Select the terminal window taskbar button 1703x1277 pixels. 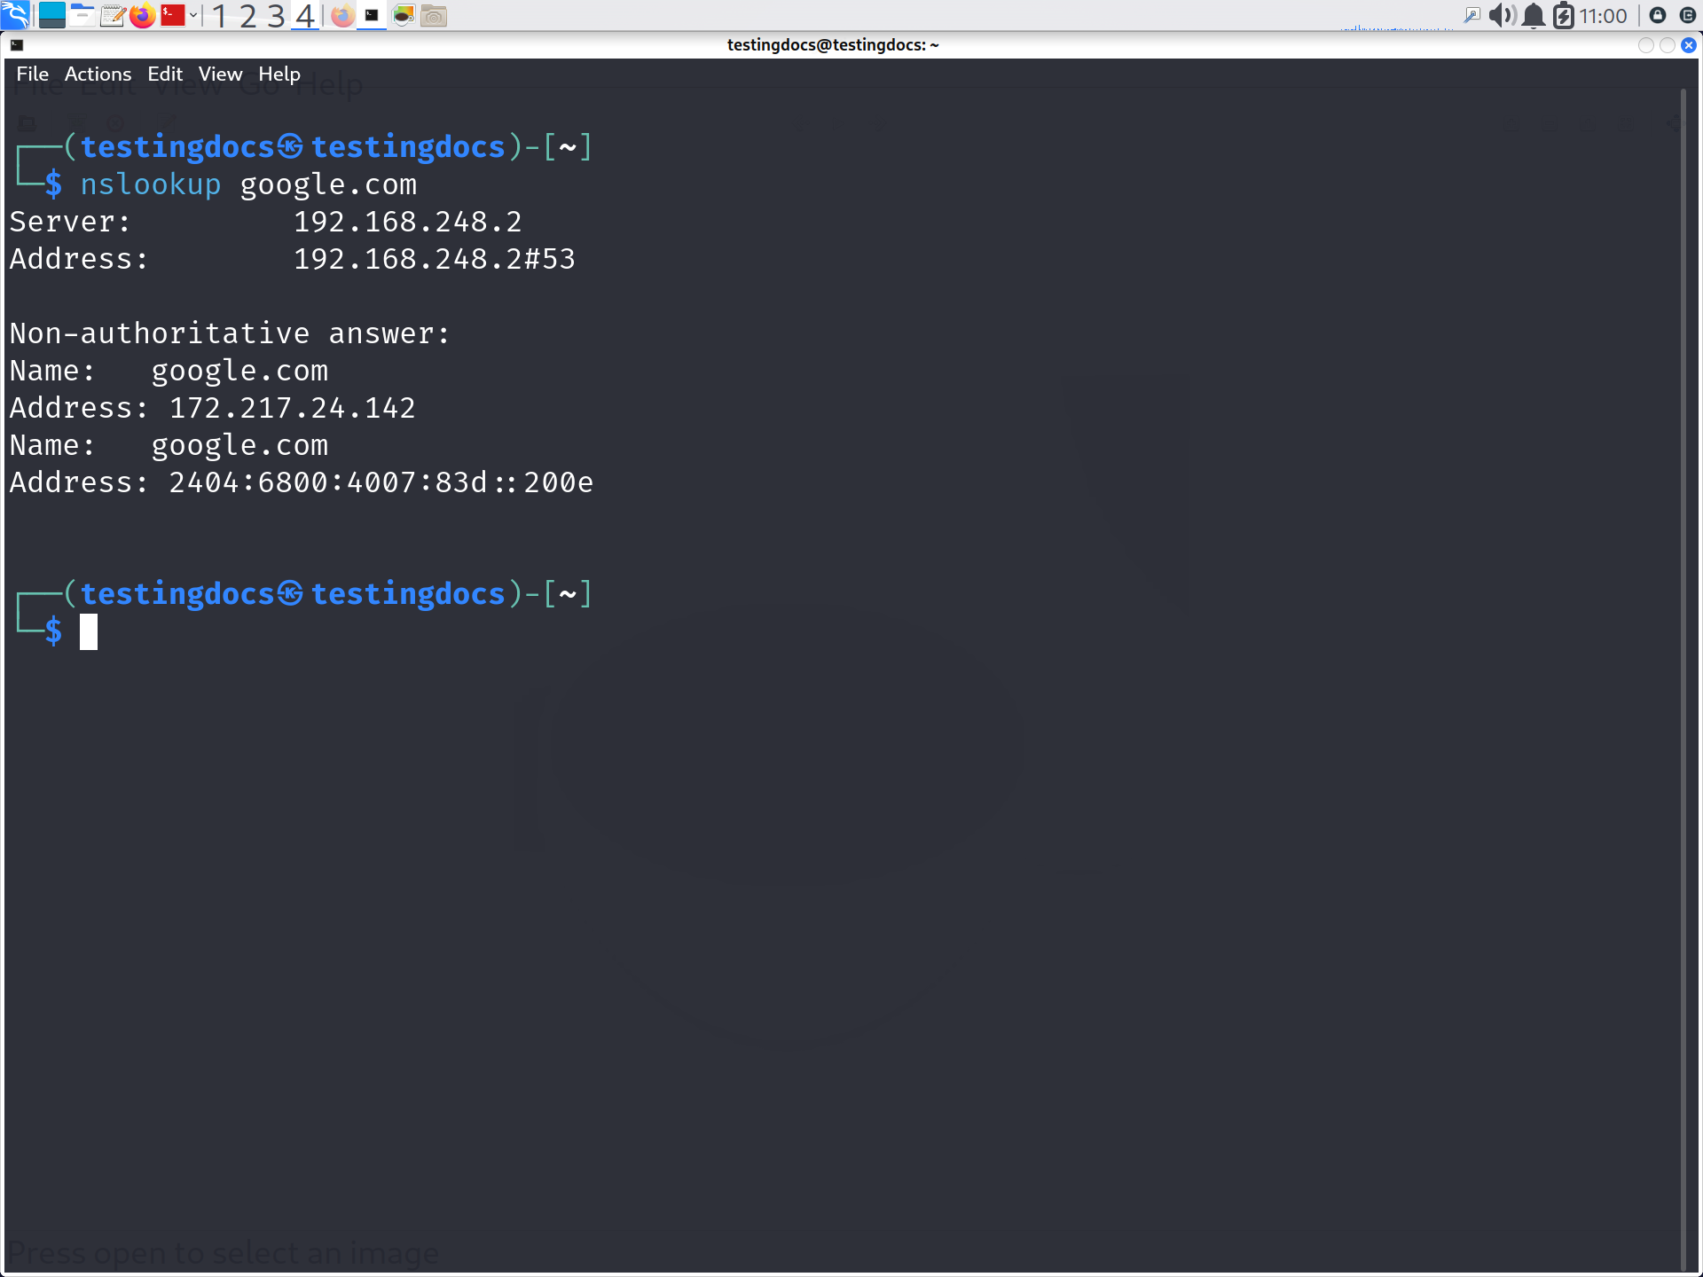[x=372, y=15]
